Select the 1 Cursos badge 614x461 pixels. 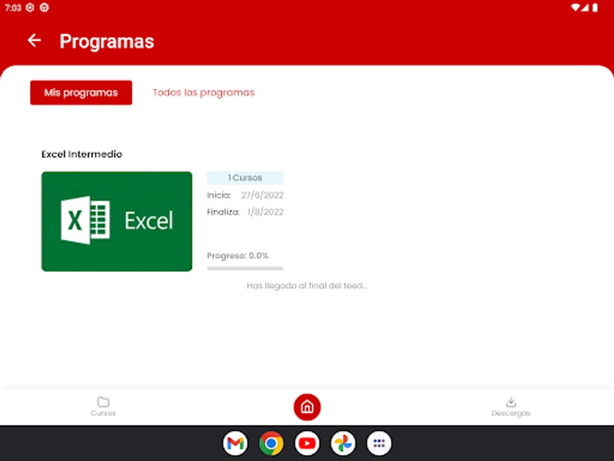point(245,178)
